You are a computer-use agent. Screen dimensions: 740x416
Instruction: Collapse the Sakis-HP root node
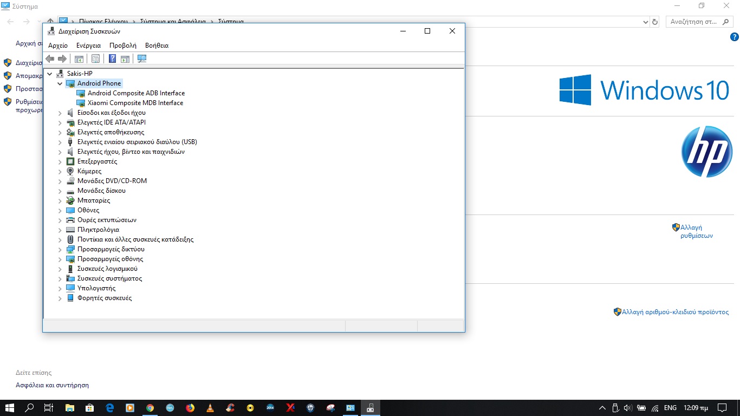pos(50,74)
